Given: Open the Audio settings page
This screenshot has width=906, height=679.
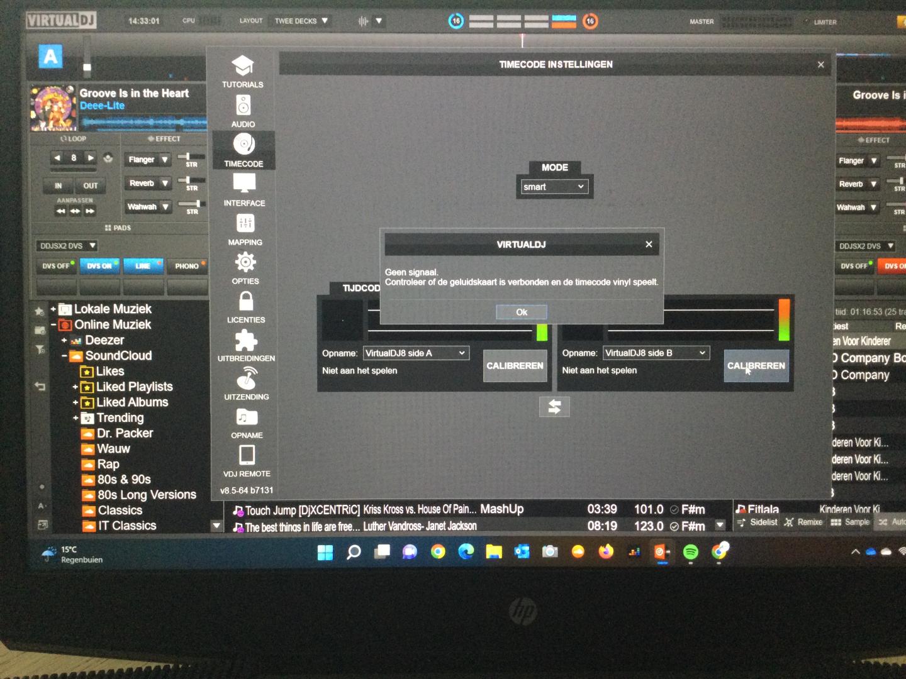Looking at the screenshot, I should click(x=243, y=111).
